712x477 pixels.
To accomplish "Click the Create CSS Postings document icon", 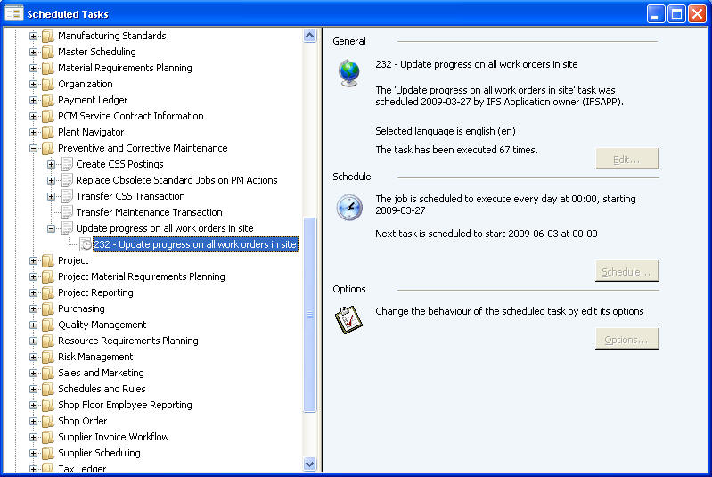I will [67, 164].
